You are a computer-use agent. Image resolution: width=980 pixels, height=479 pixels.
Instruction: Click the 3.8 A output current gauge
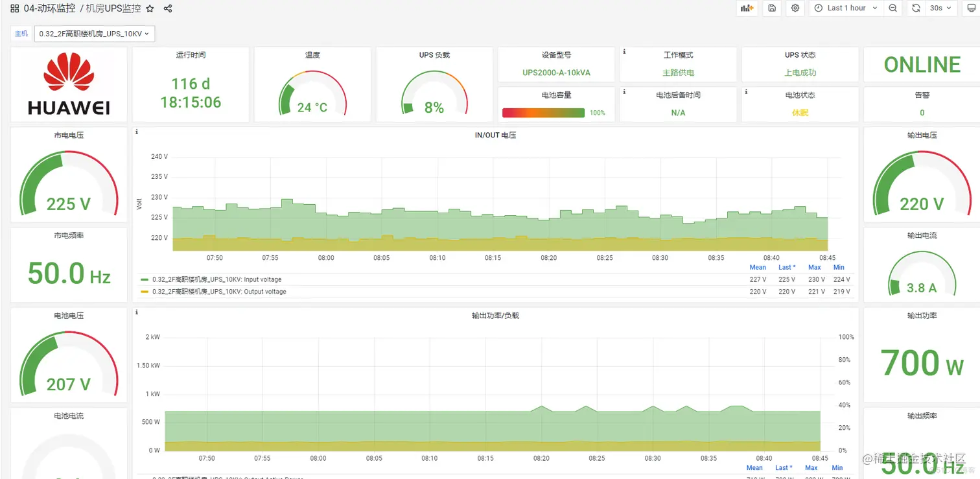(x=922, y=274)
